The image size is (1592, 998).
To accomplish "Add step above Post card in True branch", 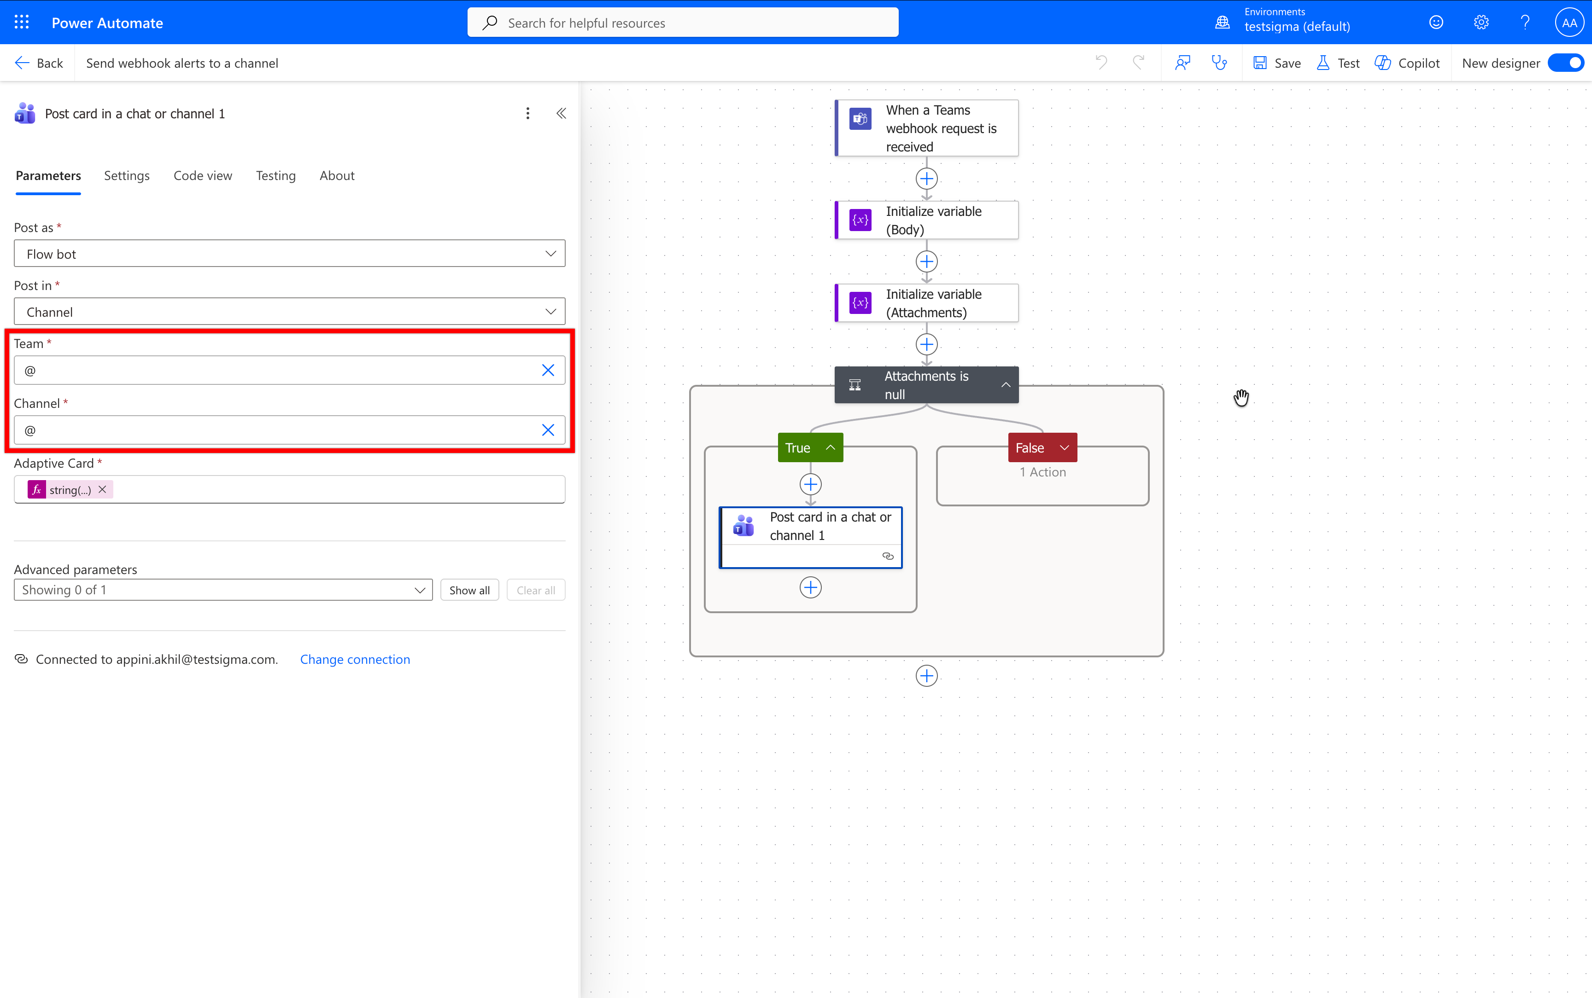I will [x=811, y=484].
